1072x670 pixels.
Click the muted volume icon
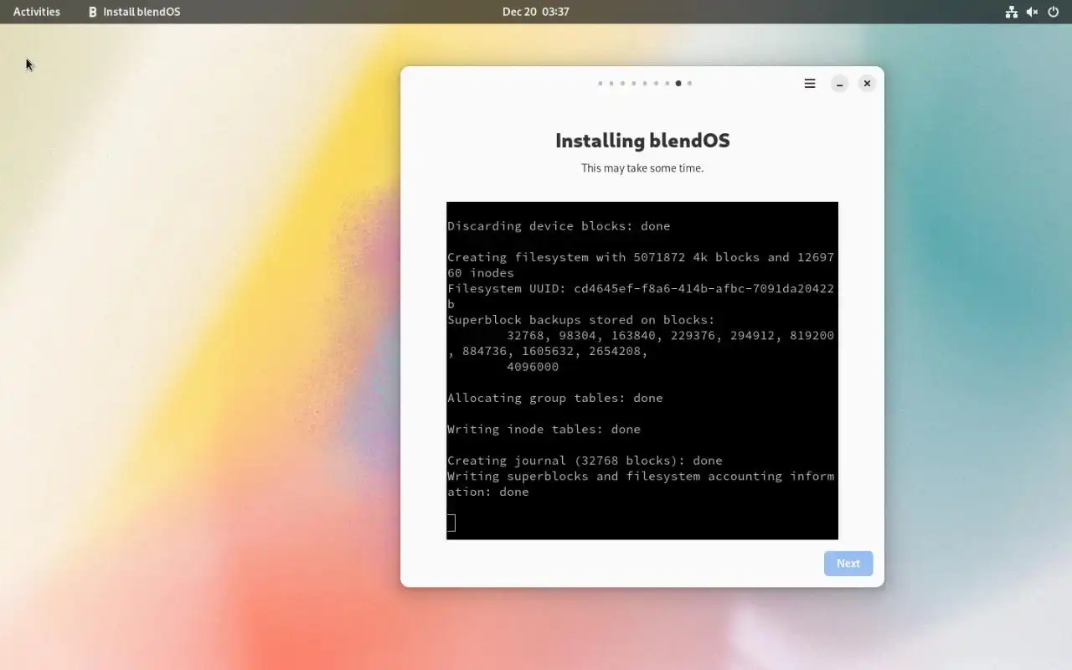1033,12
